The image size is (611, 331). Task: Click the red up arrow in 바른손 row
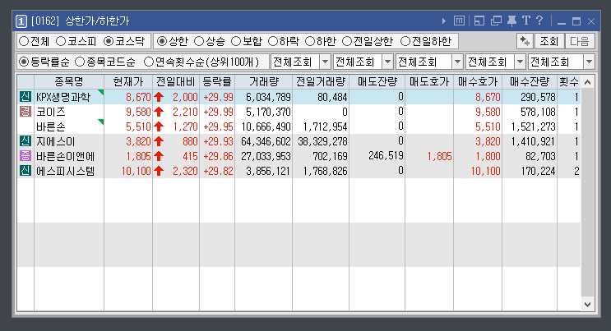point(159,126)
